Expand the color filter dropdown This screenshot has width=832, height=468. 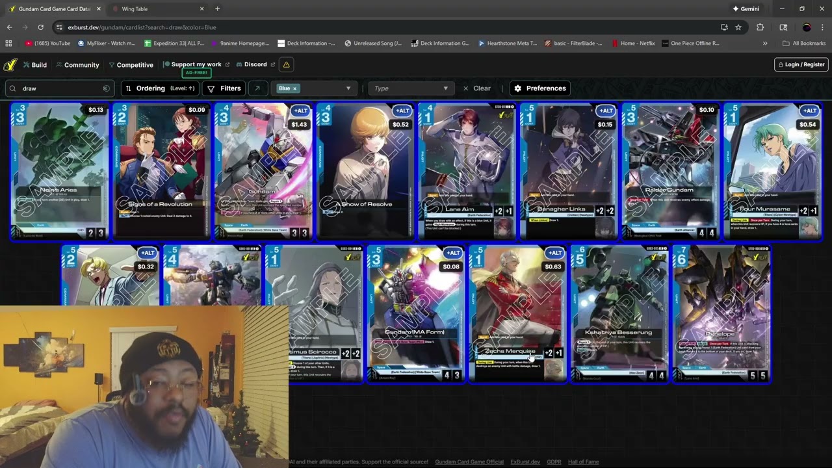click(x=348, y=88)
